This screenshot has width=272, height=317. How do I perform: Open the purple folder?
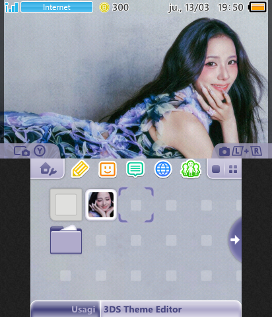[x=66, y=240]
